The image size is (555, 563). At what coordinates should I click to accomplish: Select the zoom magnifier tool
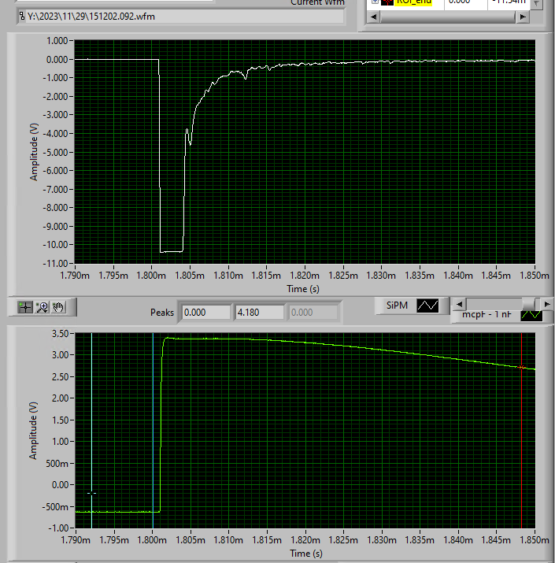click(42, 307)
